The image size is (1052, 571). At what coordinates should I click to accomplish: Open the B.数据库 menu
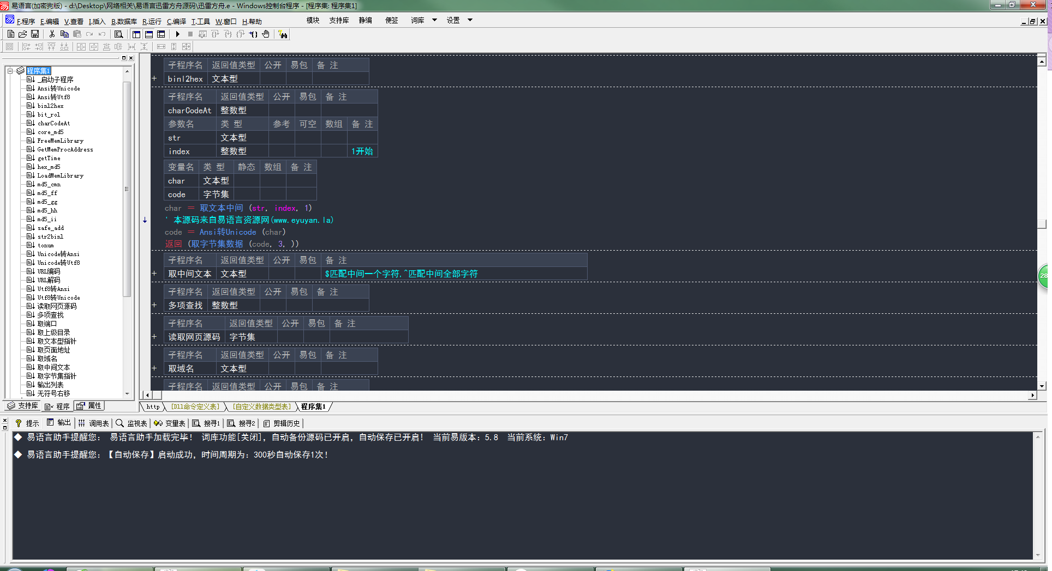(124, 21)
